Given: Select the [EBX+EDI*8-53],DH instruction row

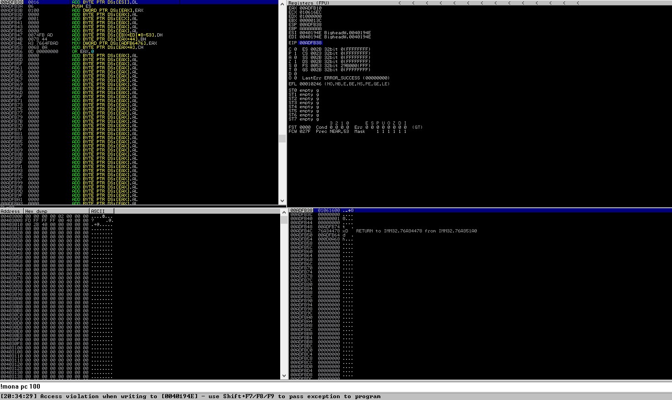Looking at the screenshot, I should coord(139,35).
